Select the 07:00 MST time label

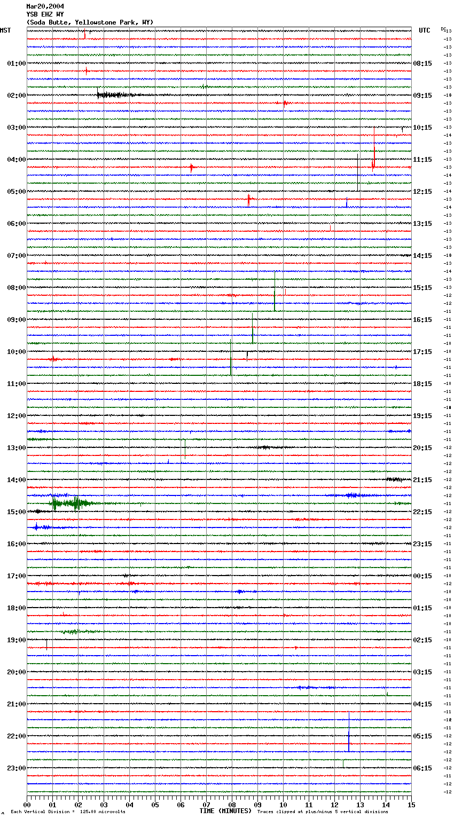click(16, 256)
